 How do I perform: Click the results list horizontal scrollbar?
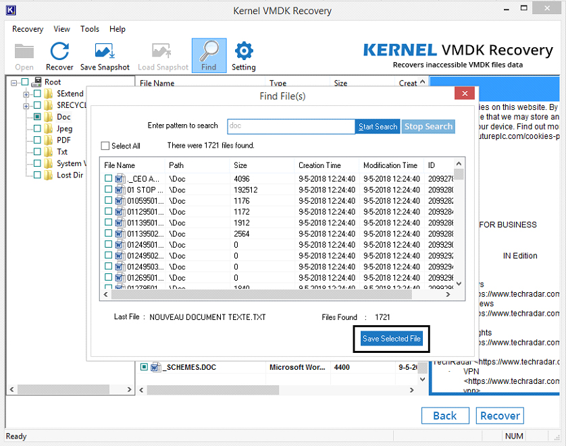[261, 295]
